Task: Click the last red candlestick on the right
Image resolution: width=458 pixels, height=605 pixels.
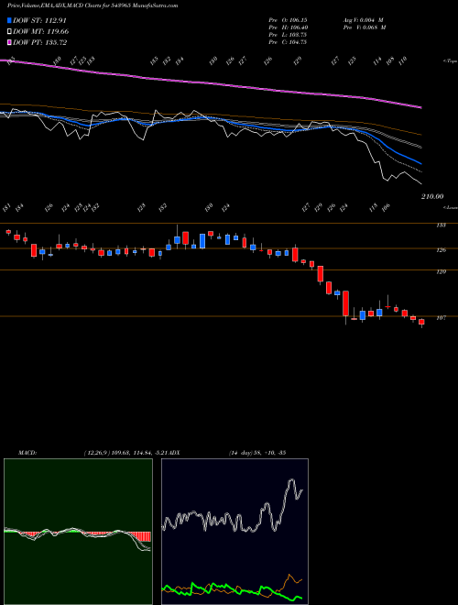Action: 421,322
